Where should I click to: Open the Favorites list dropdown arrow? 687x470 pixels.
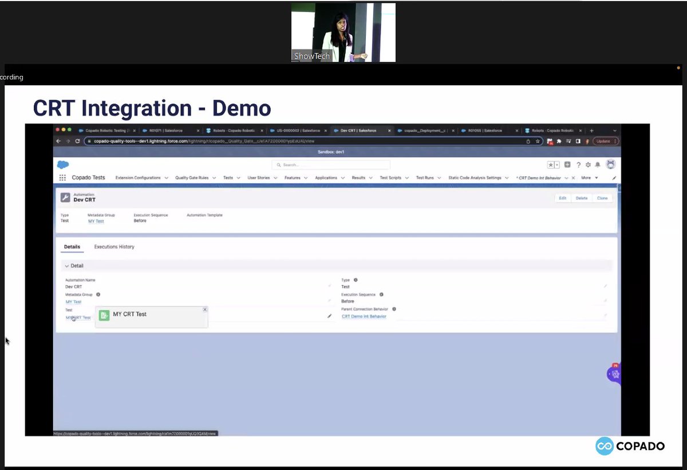(x=558, y=165)
